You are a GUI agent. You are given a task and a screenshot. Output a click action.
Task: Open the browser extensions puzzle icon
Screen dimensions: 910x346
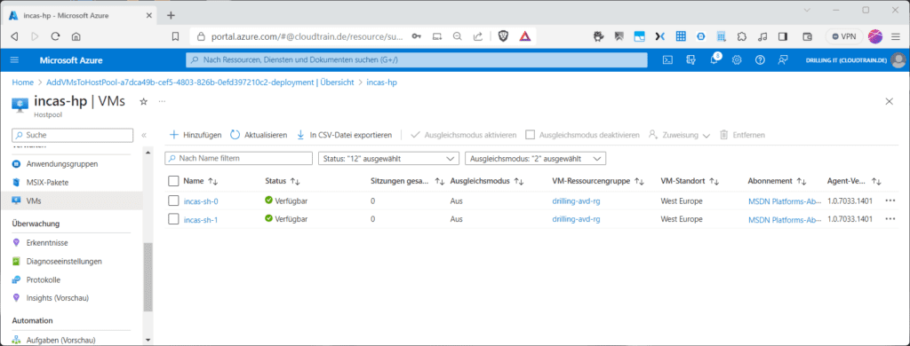point(742,36)
